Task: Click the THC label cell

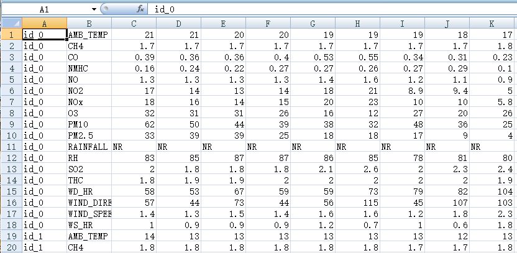Action: click(x=89, y=180)
